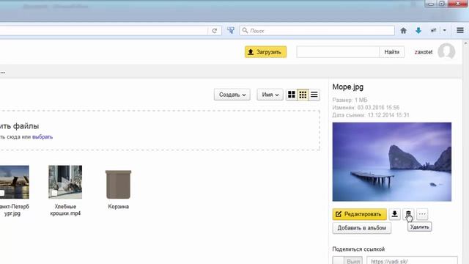Download Море.jpg with the download icon
469x264 pixels.
395,214
